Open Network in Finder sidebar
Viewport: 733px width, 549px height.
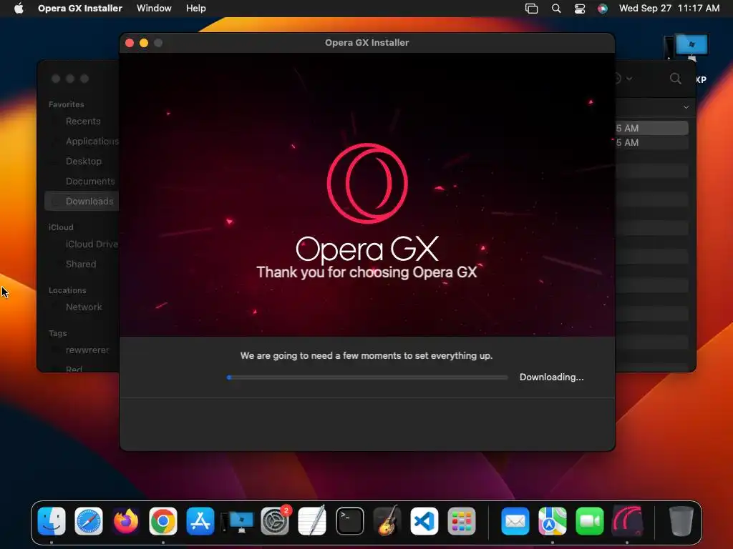coord(83,307)
